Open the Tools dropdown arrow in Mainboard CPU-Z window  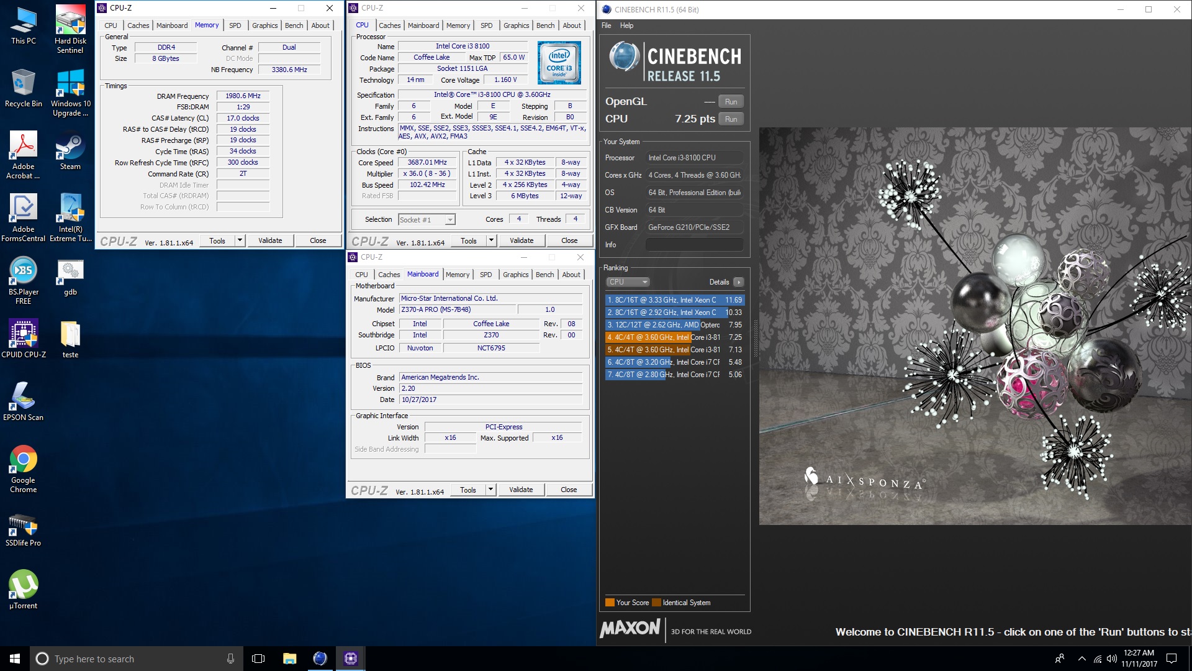click(x=490, y=490)
